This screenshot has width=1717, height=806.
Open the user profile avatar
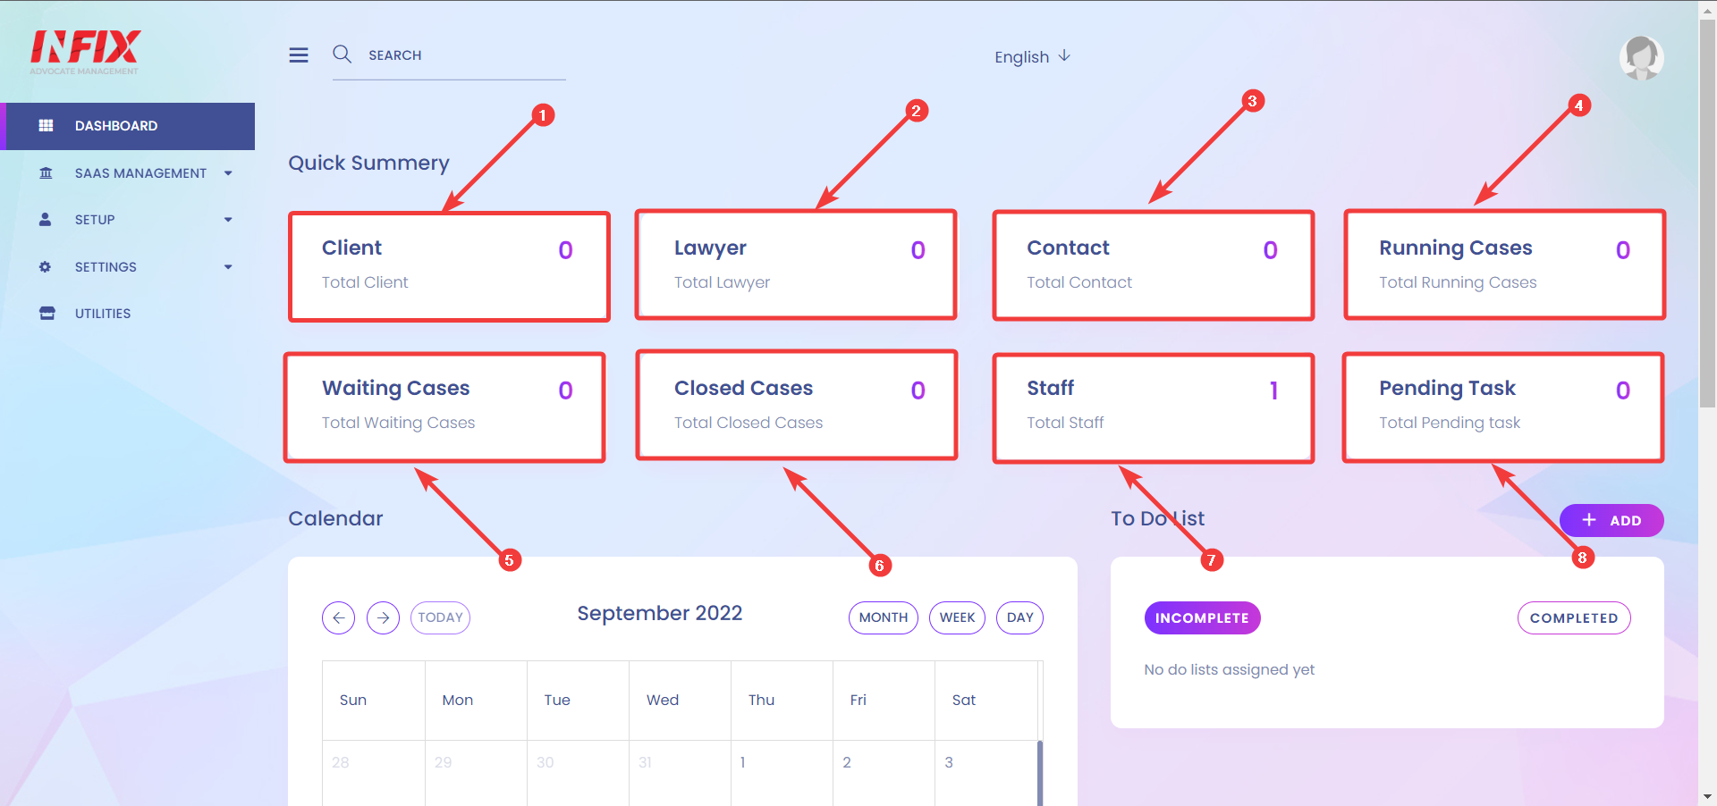[x=1641, y=58]
